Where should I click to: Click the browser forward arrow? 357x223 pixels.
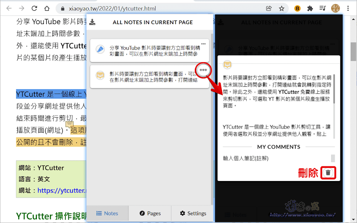(21, 8)
